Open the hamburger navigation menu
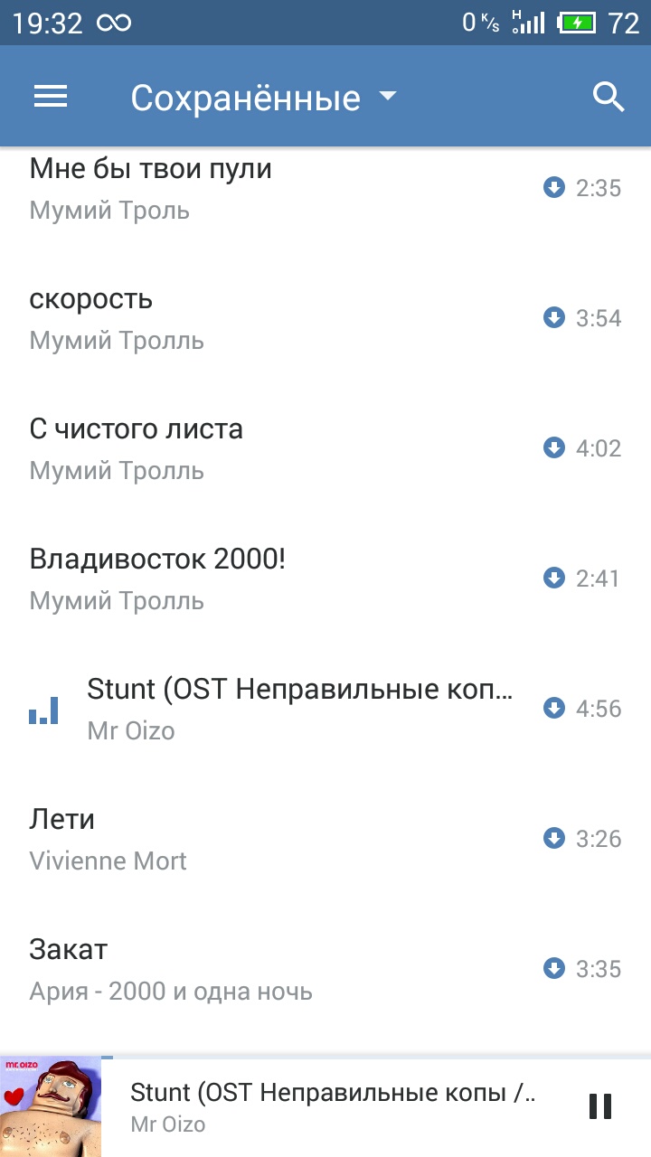Image resolution: width=651 pixels, height=1157 pixels. [x=51, y=97]
